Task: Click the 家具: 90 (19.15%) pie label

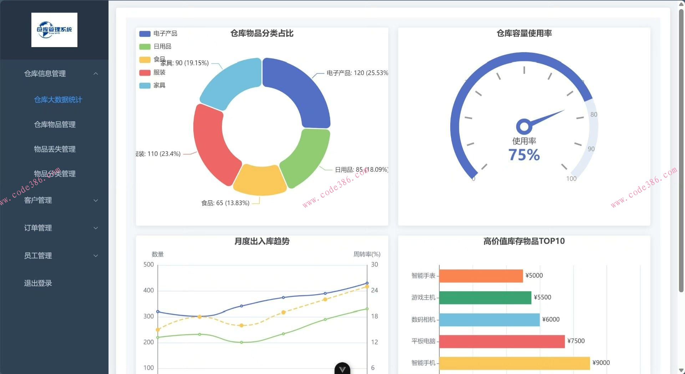Action: (x=184, y=63)
